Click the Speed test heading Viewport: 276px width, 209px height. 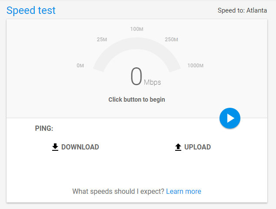tap(31, 10)
